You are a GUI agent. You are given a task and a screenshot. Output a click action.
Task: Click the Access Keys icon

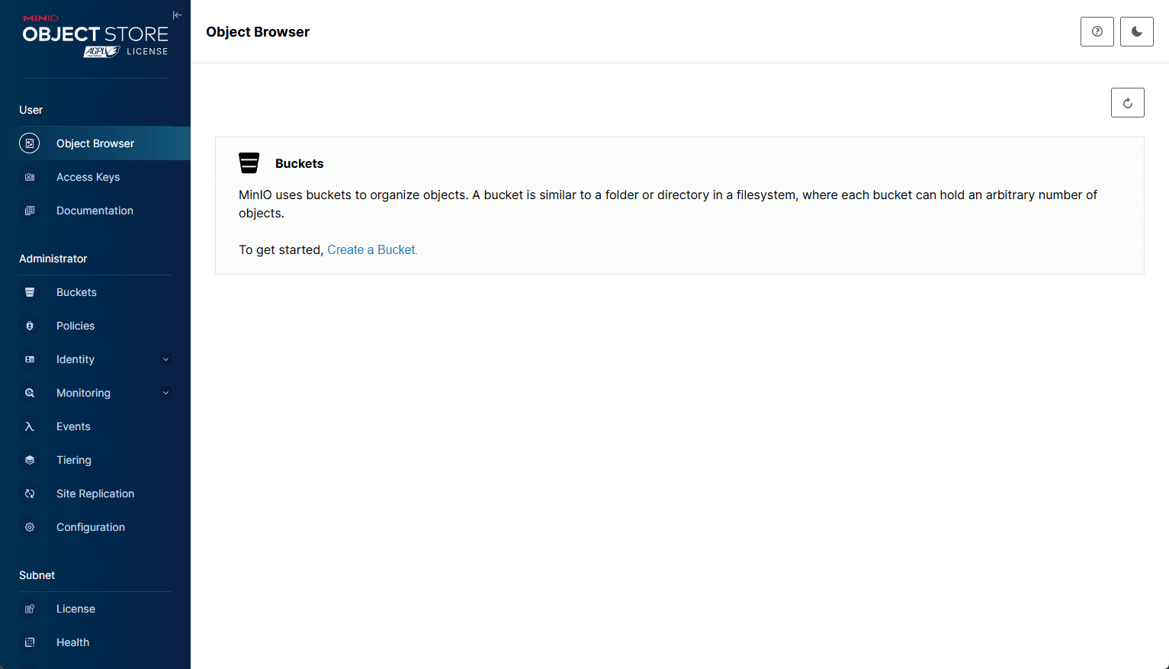[30, 177]
